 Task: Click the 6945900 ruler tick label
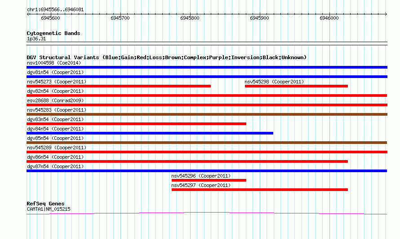259,18
